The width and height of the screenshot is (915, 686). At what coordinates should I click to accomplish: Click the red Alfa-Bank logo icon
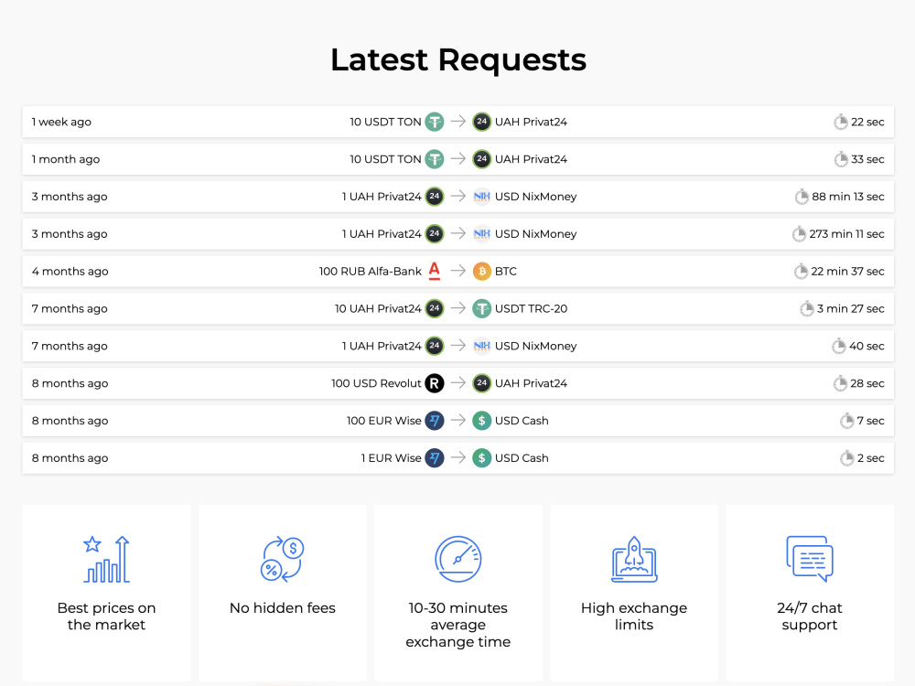click(434, 272)
